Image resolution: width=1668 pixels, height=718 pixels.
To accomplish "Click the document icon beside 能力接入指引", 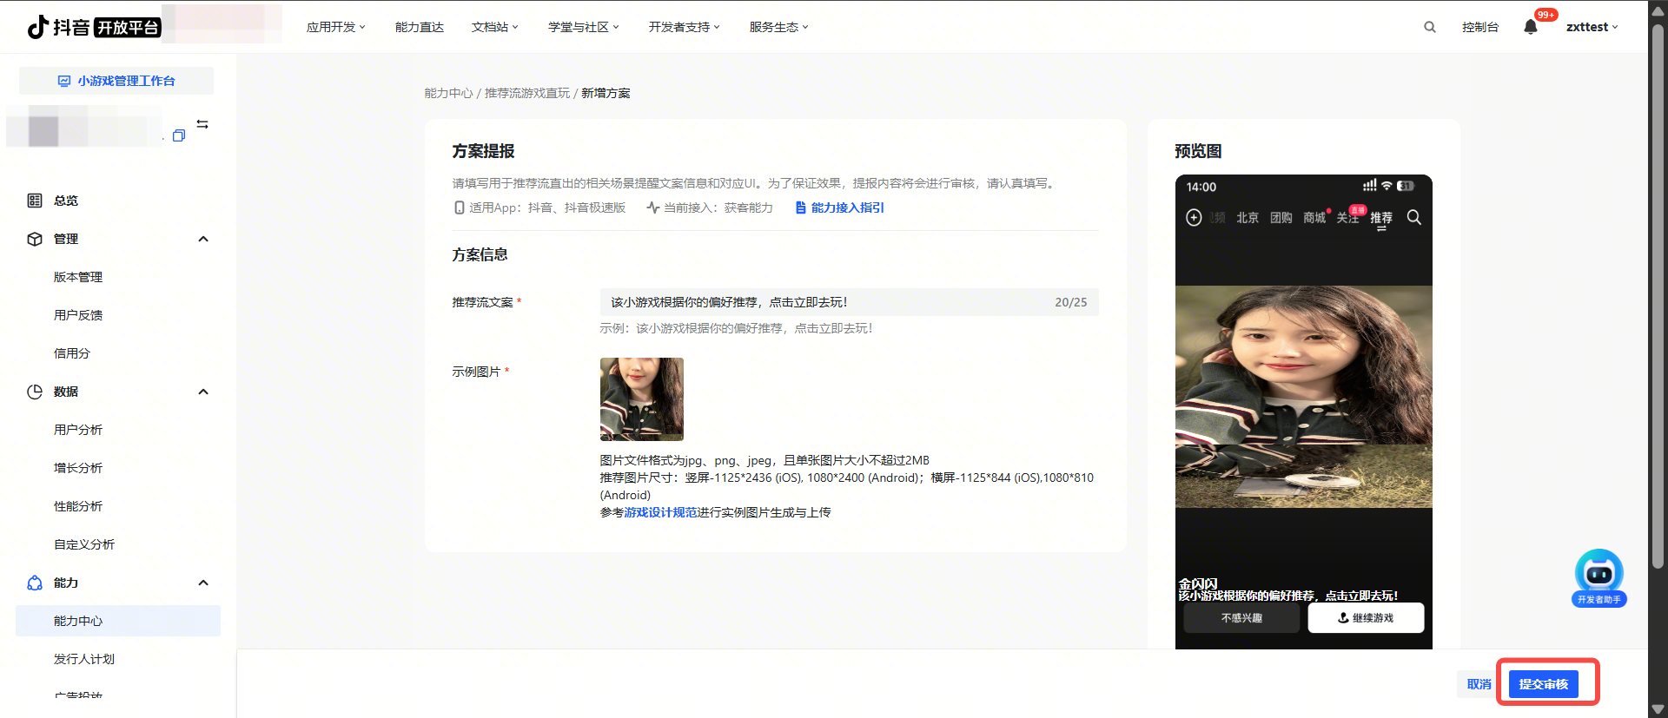I will pyautogui.click(x=800, y=207).
